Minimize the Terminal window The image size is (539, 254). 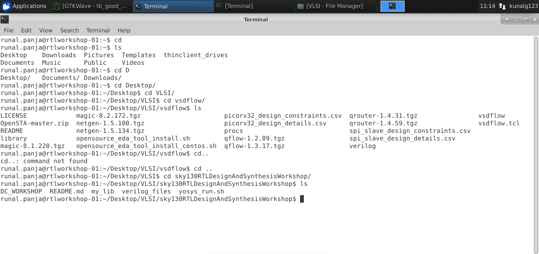coord(516,19)
